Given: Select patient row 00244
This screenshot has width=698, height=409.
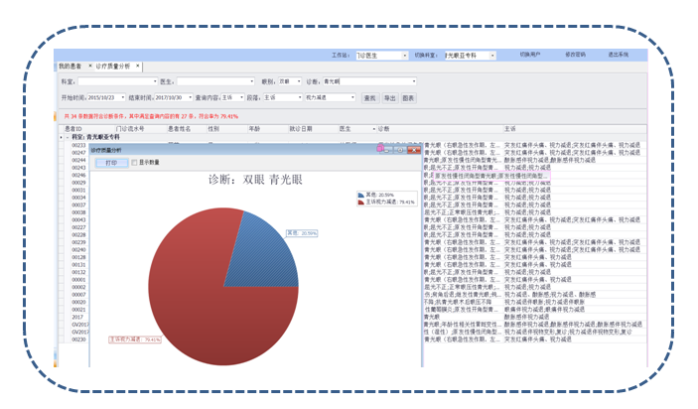Looking at the screenshot, I should [x=78, y=160].
